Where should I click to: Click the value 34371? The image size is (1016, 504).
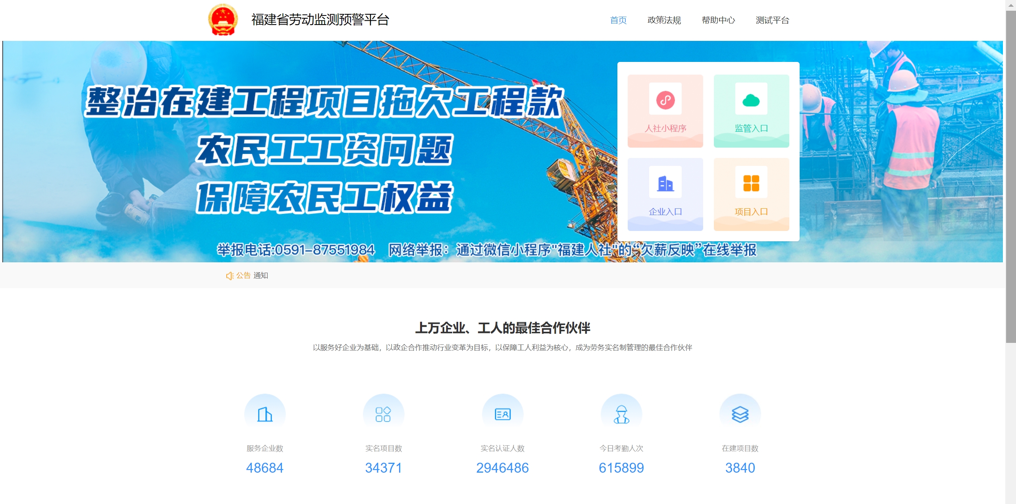coord(384,468)
